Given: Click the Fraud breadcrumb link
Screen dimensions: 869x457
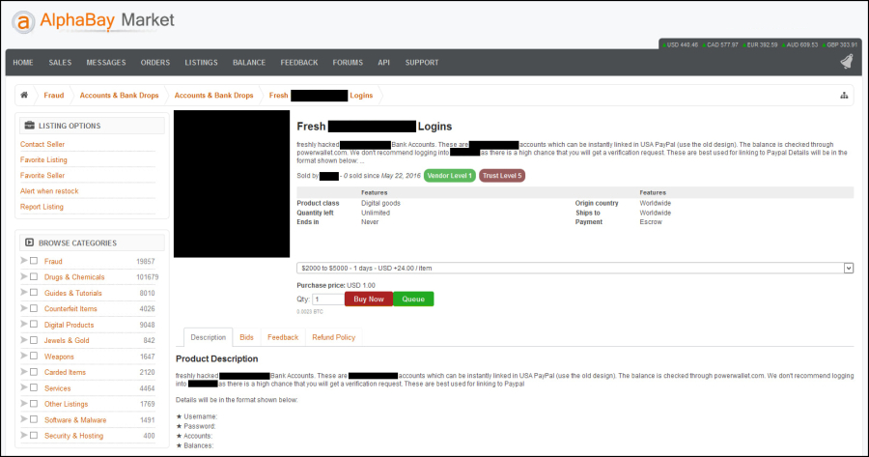Looking at the screenshot, I should coord(54,96).
